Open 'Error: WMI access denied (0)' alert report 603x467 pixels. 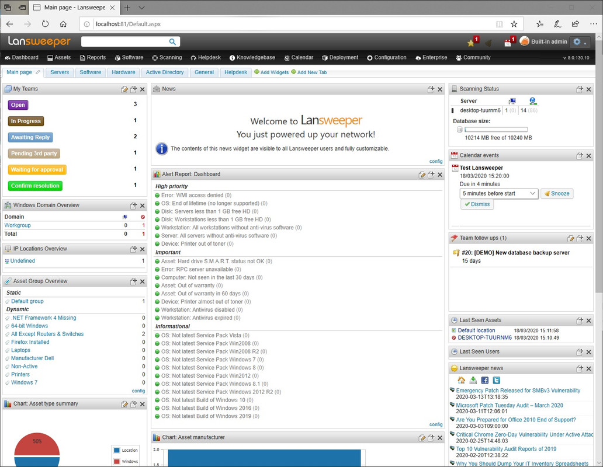click(196, 196)
